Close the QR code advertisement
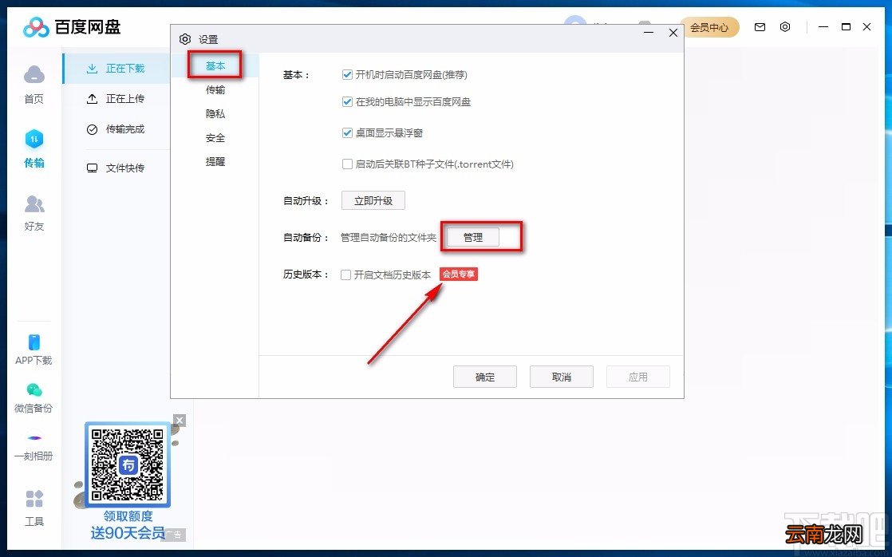The image size is (892, 557). point(180,421)
